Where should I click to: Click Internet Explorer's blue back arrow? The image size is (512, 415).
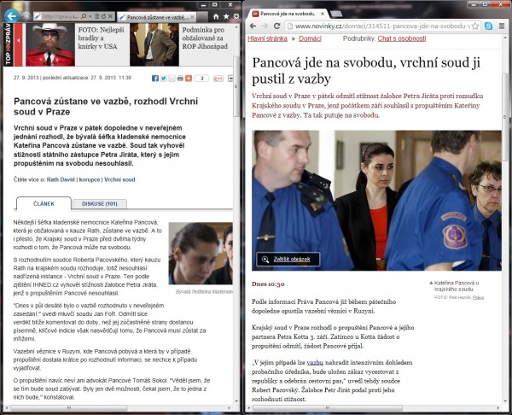click(x=12, y=15)
